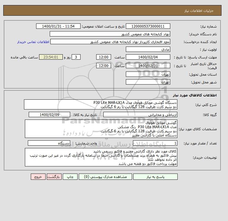Click the goods group field ارتباطی و مخابراتی

tap(140, 115)
